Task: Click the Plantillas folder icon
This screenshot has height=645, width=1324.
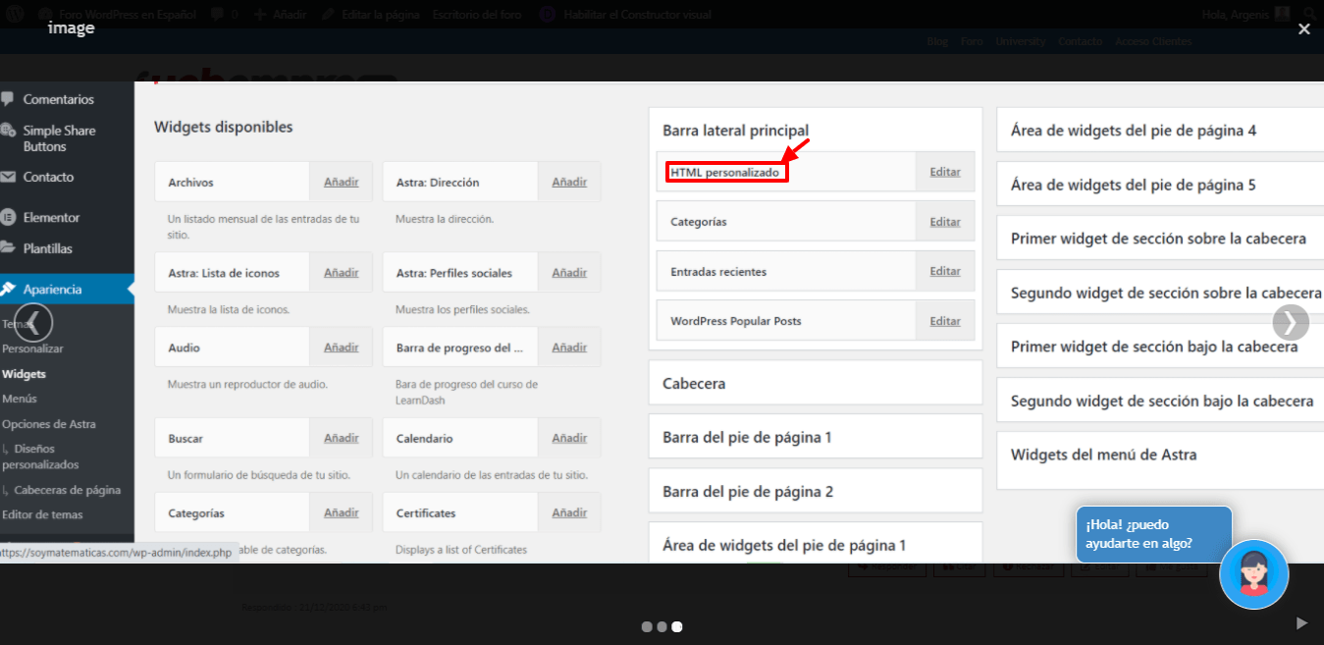Action: [x=8, y=248]
